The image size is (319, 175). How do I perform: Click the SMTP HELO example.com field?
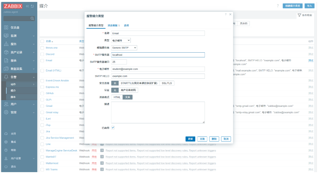tap(158, 76)
